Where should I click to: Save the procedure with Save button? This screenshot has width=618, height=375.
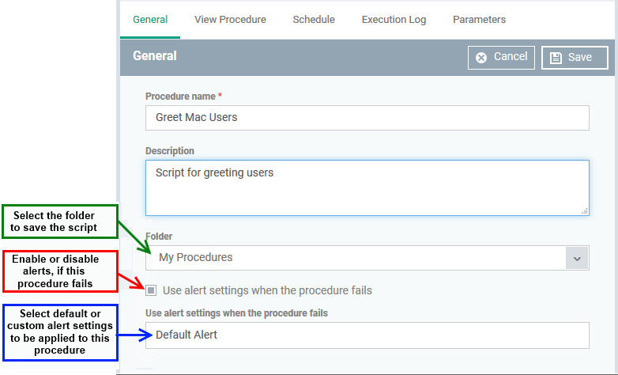(575, 58)
